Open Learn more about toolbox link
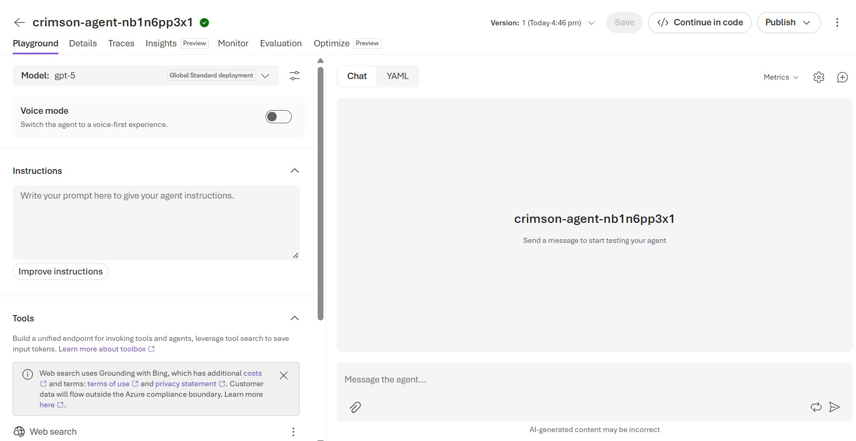856x441 pixels. click(x=106, y=349)
